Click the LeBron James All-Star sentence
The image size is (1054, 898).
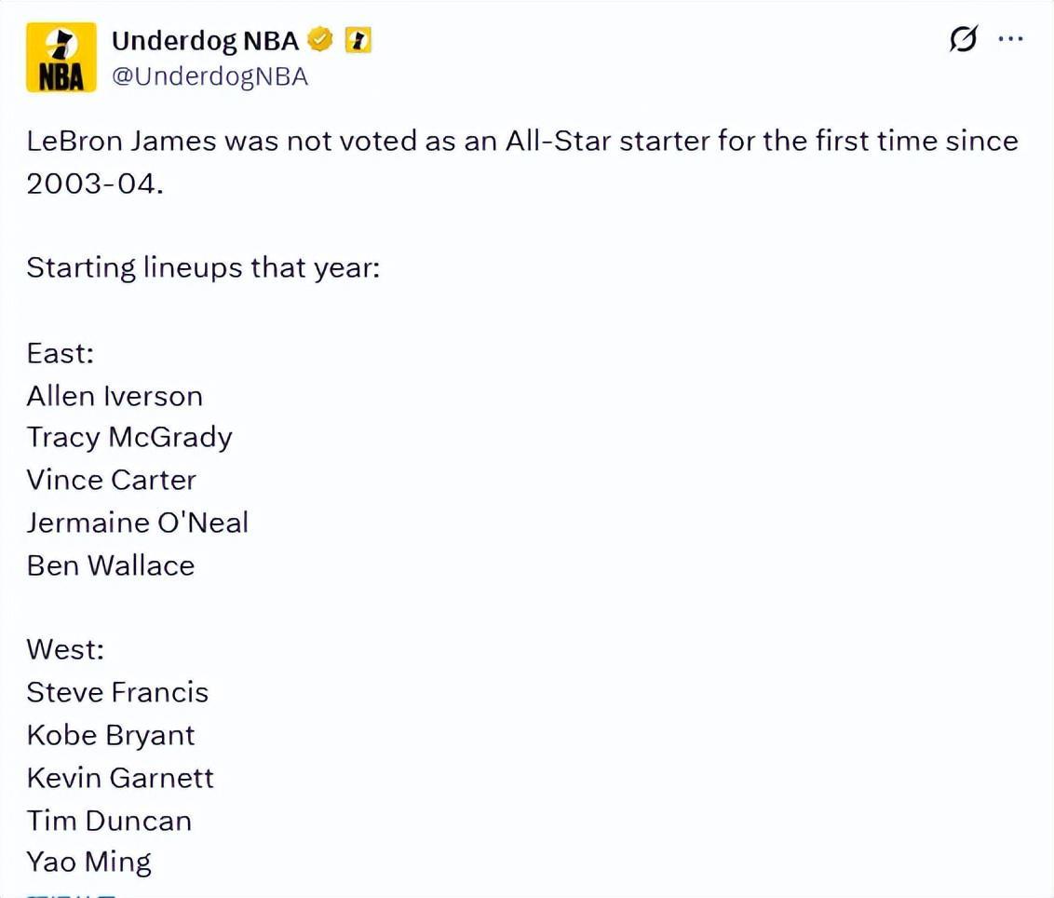(x=521, y=142)
